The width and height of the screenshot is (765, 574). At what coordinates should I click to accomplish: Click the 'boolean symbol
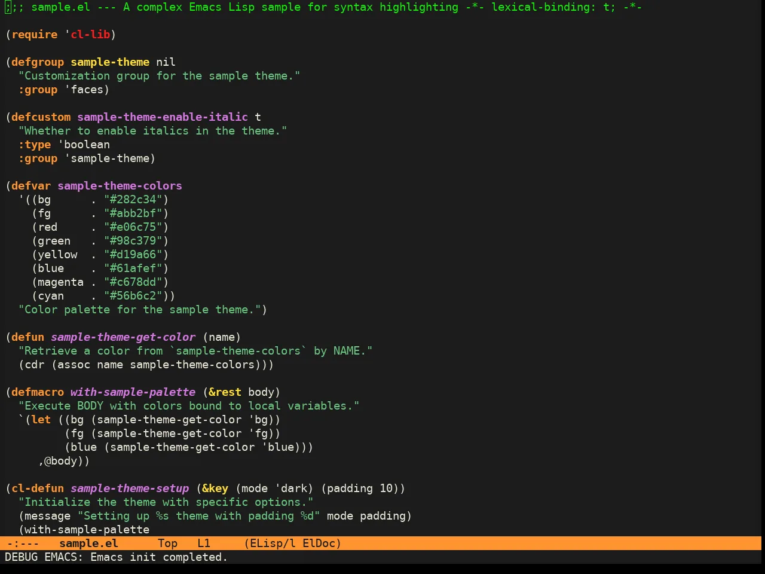tap(84, 145)
